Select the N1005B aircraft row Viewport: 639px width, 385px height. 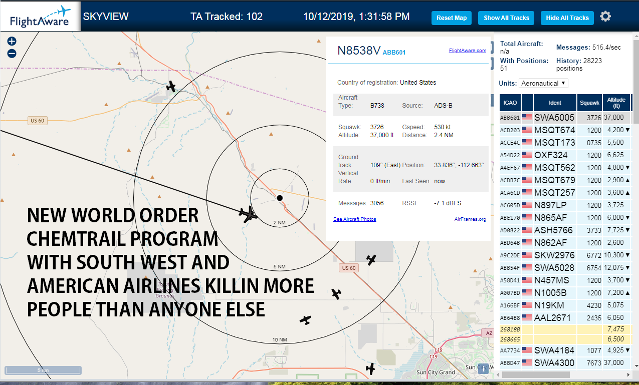pos(565,292)
